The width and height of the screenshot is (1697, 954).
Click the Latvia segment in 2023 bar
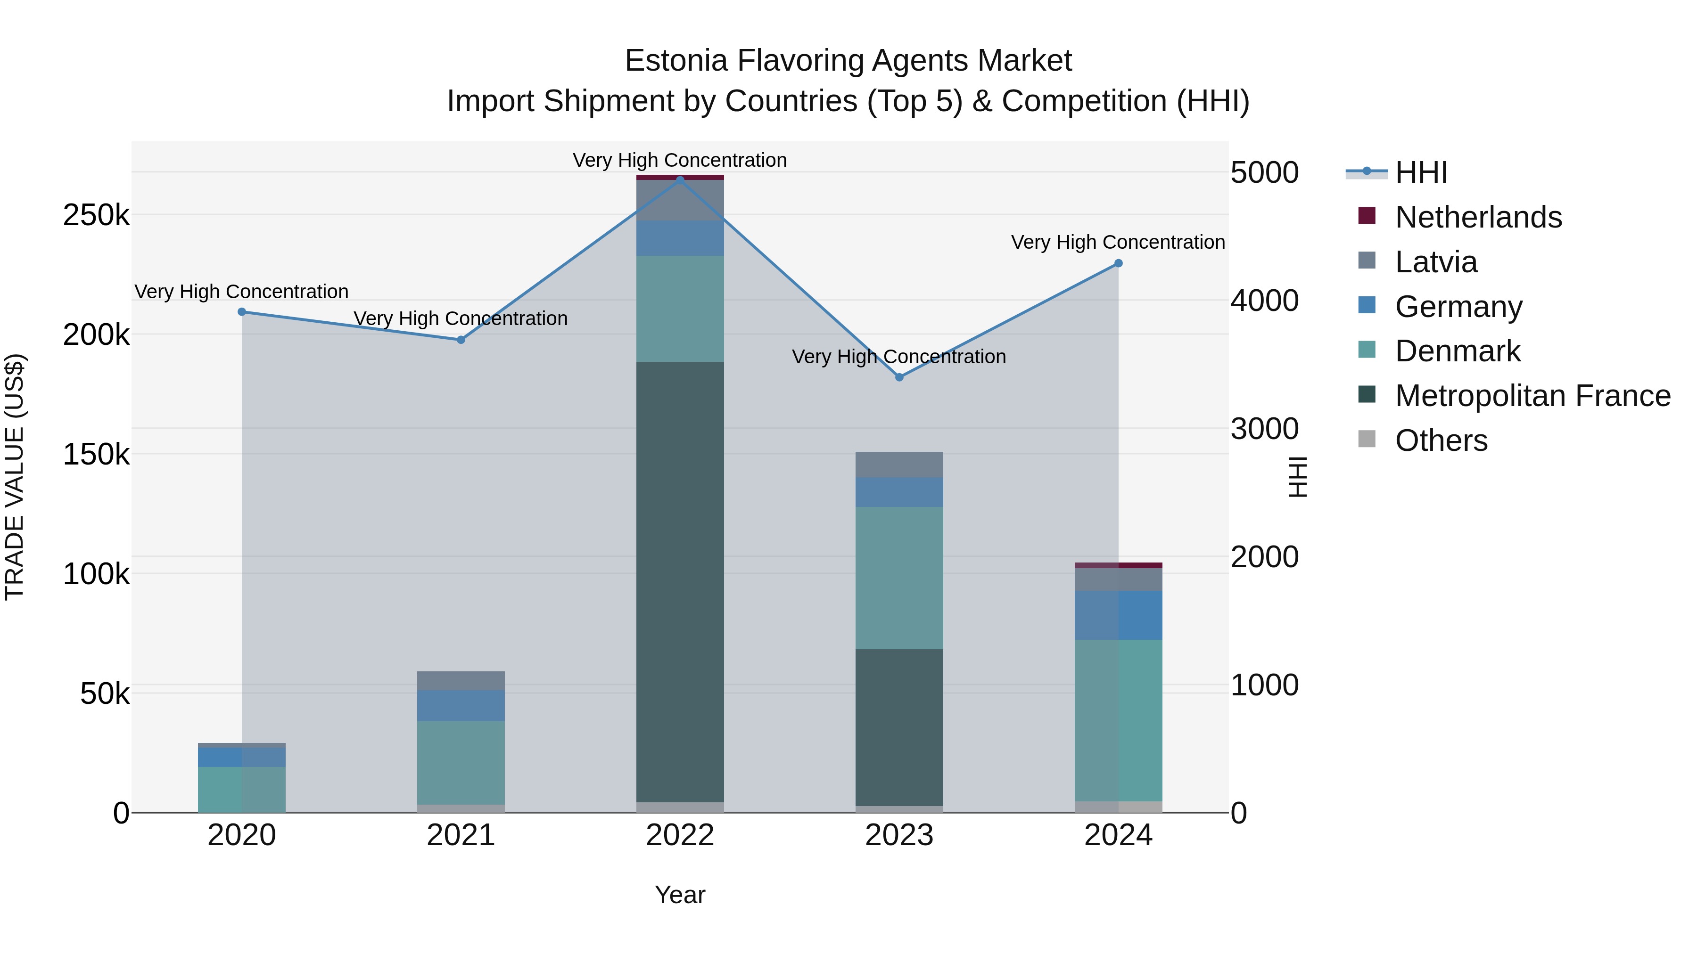[x=899, y=465]
